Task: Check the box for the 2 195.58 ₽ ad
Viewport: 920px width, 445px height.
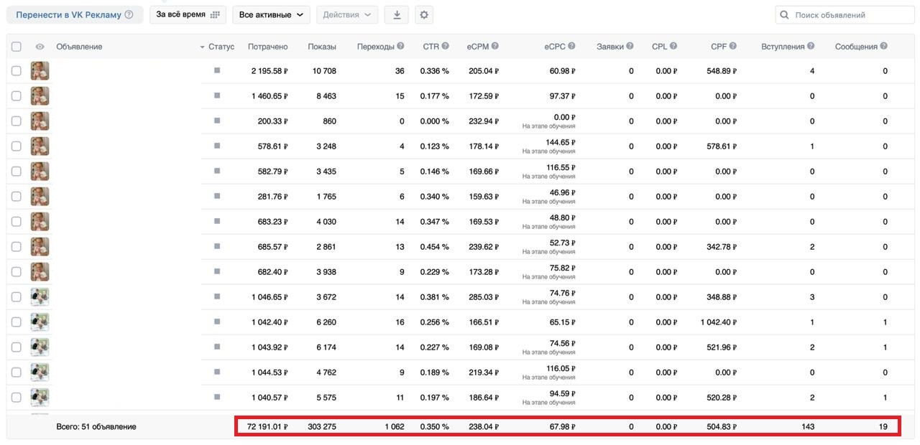Action: click(x=16, y=71)
